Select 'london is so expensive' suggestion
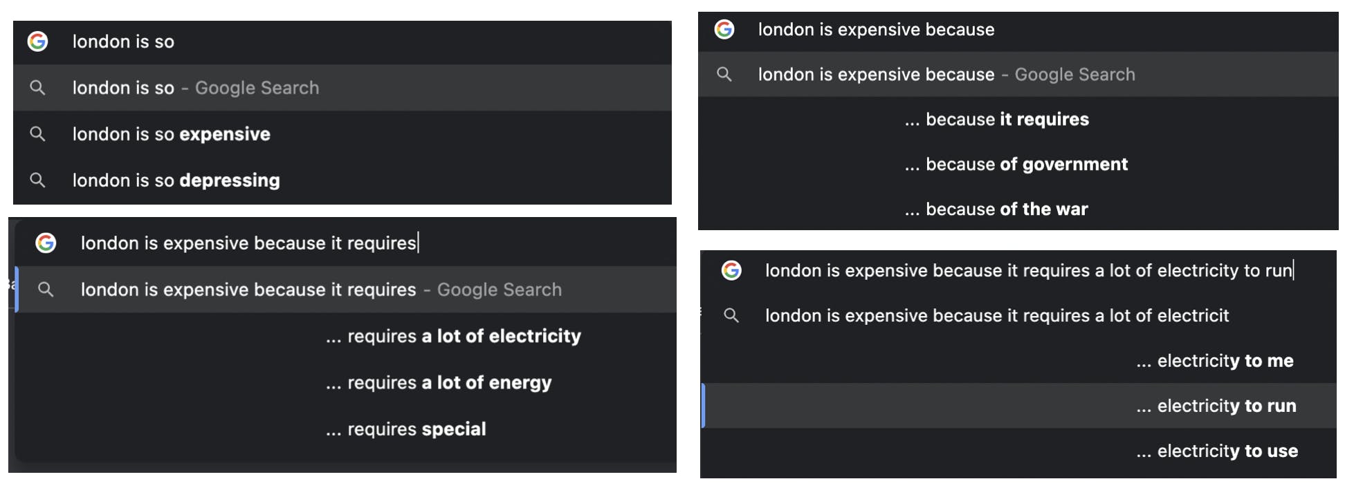 pyautogui.click(x=172, y=134)
